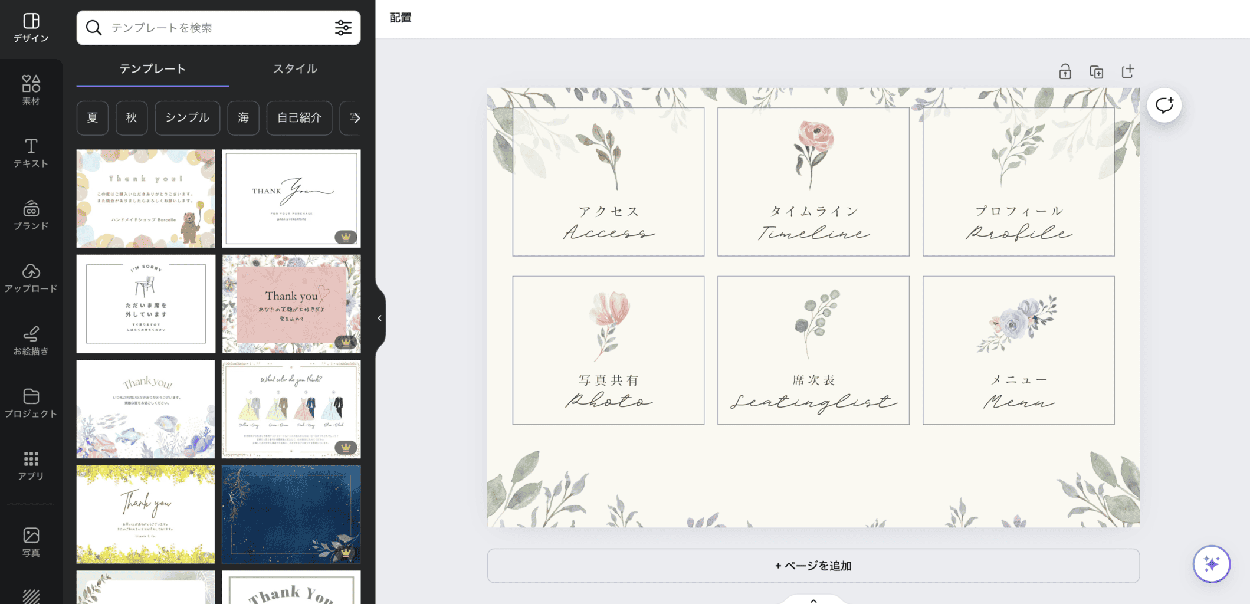The image size is (1250, 604).
Task: Click the ページを追加 button
Action: [813, 566]
